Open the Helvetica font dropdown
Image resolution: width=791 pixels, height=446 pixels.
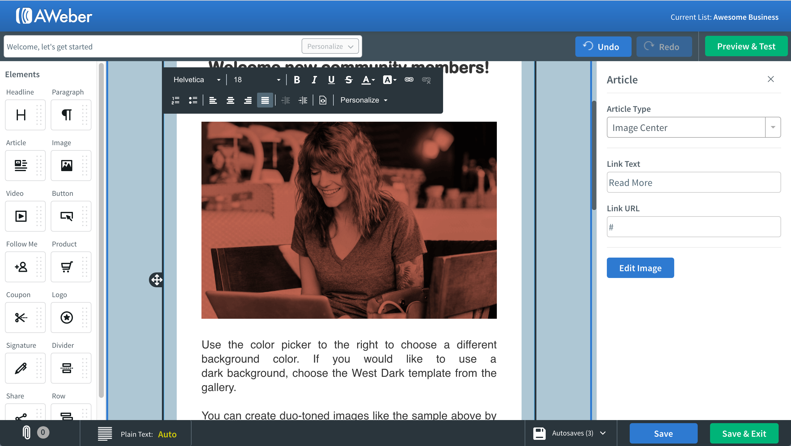pos(197,80)
